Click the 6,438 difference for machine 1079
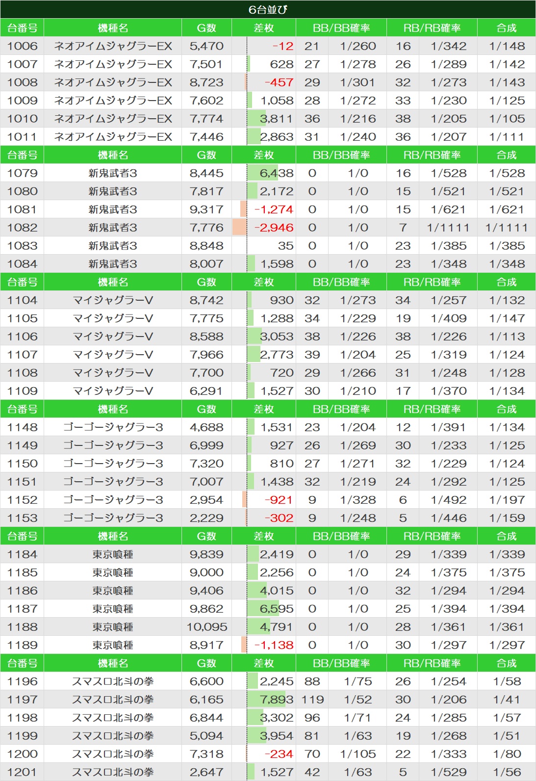Image resolution: width=536 pixels, height=781 pixels. (x=277, y=173)
